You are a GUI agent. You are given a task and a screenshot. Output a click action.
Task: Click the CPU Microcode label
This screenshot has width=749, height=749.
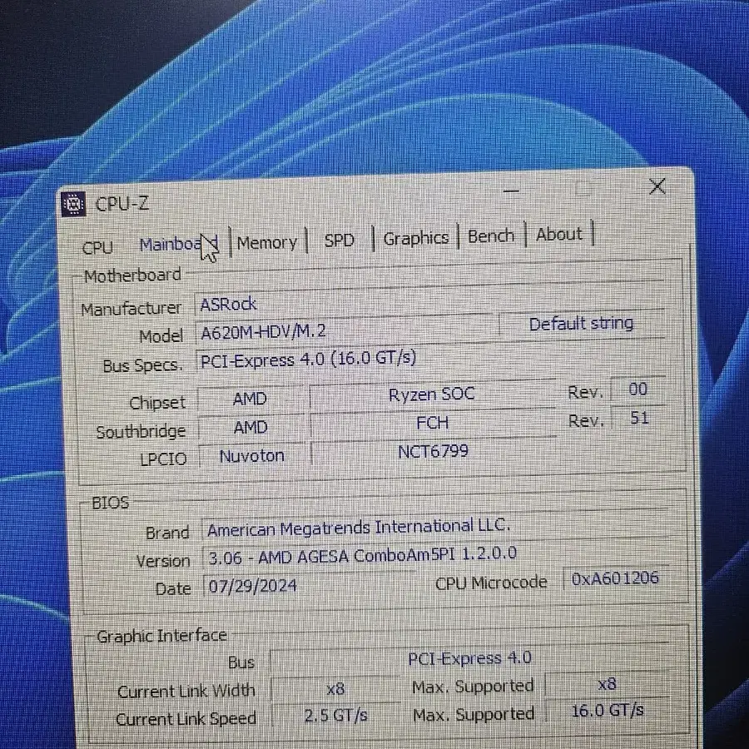tap(491, 583)
